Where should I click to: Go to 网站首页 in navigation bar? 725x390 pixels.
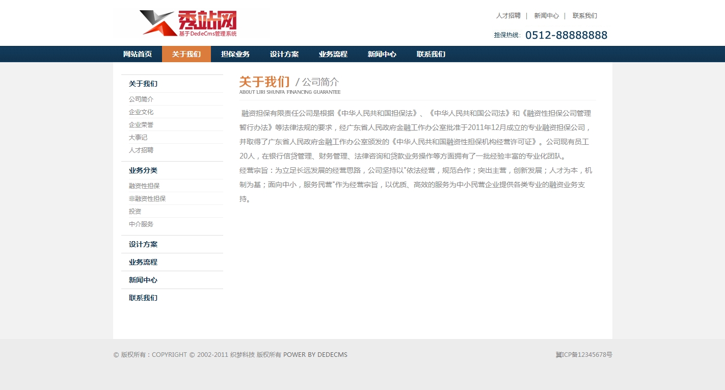click(x=138, y=54)
